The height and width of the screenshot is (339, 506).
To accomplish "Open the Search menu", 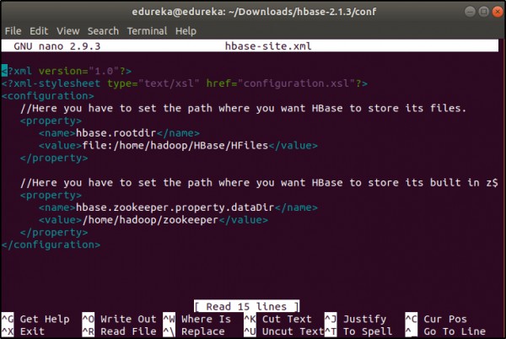I will (x=104, y=31).
